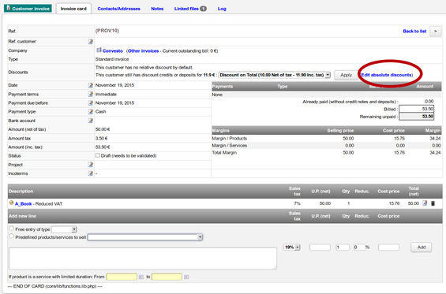
Task: Open the free entry type dropdown
Action: pyautogui.click(x=64, y=229)
